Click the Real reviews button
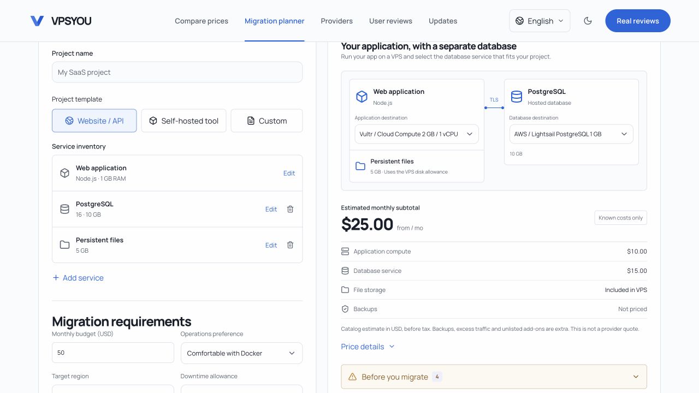The height and width of the screenshot is (393, 699). (638, 21)
